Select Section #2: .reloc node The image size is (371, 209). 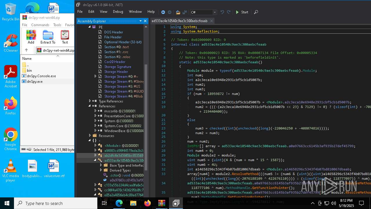pyautogui.click(x=117, y=57)
